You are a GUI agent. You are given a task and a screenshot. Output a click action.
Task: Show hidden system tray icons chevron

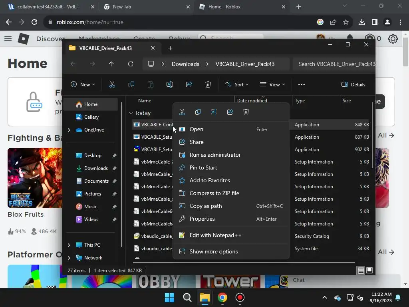(x=324, y=297)
